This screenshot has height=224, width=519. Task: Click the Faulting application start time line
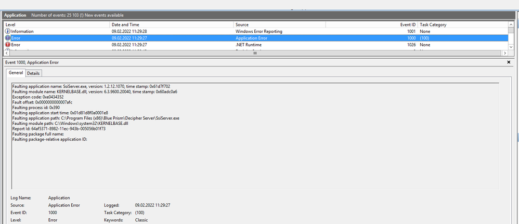click(x=61, y=113)
